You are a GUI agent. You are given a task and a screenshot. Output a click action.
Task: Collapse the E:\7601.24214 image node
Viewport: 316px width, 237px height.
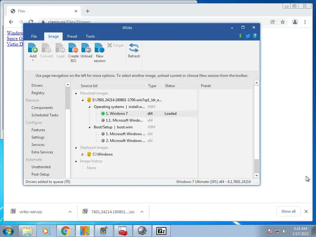83,100
